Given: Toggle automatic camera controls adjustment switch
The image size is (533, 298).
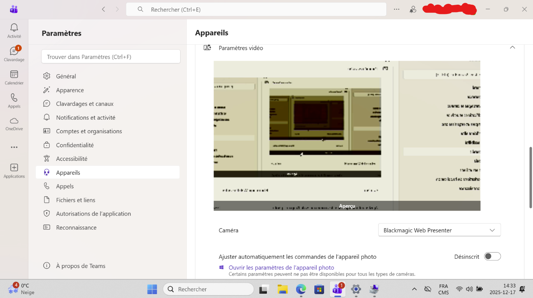Looking at the screenshot, I should (x=492, y=256).
